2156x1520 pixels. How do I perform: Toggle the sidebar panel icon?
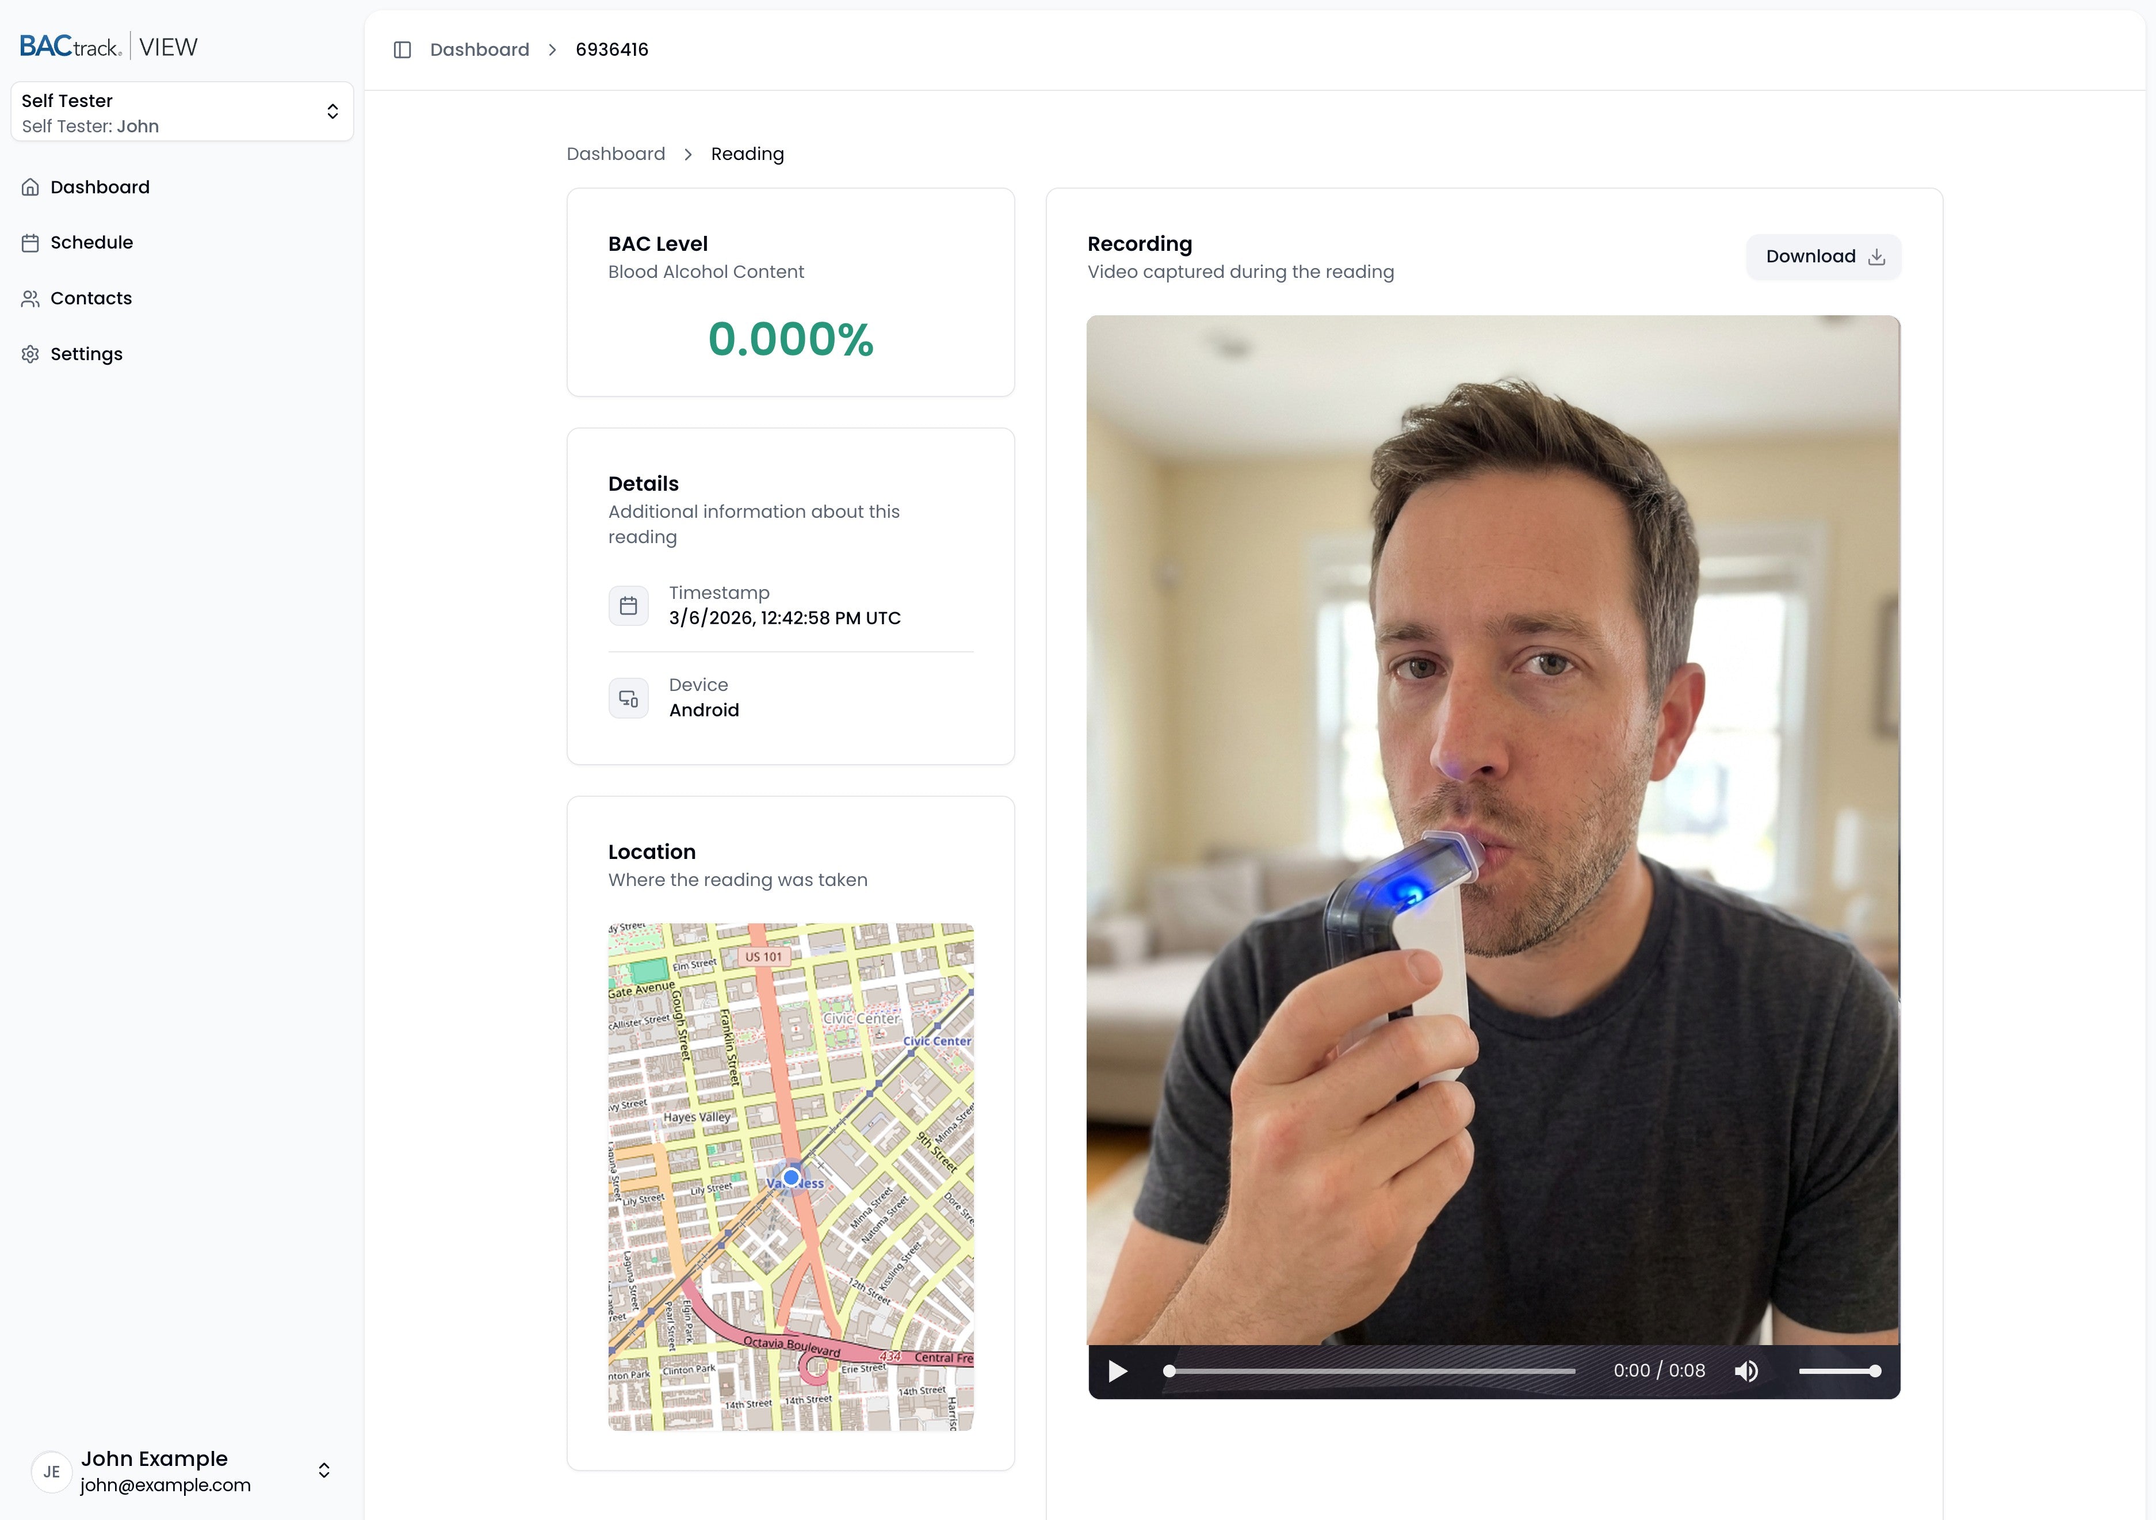402,50
